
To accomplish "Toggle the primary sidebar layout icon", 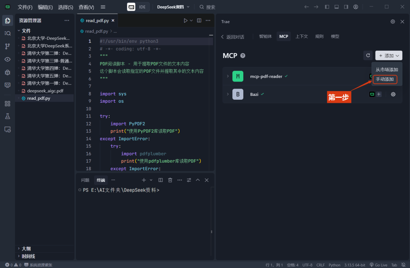I will click(327, 7).
